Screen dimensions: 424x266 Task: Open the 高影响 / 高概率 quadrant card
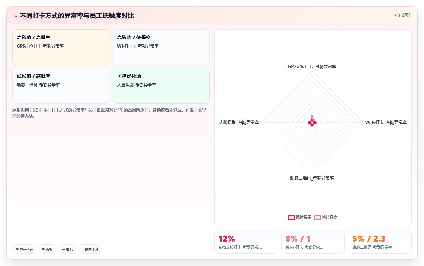61,47
